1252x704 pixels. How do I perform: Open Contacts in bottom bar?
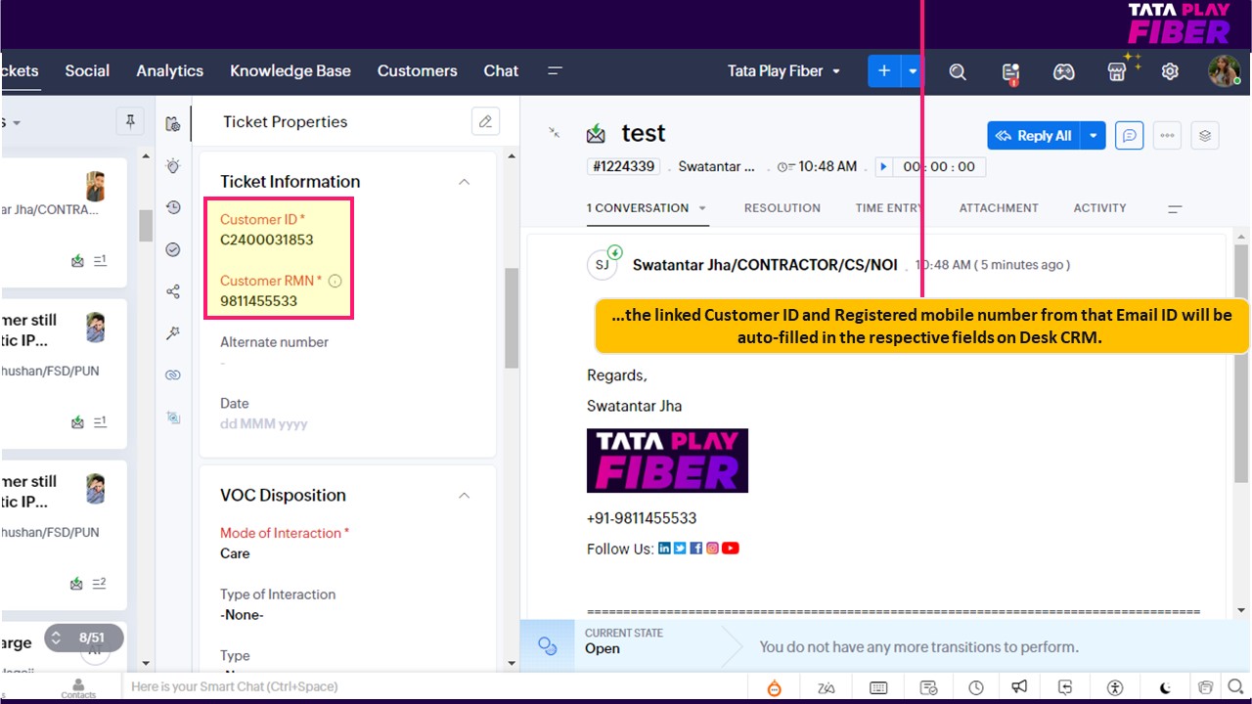(78, 688)
